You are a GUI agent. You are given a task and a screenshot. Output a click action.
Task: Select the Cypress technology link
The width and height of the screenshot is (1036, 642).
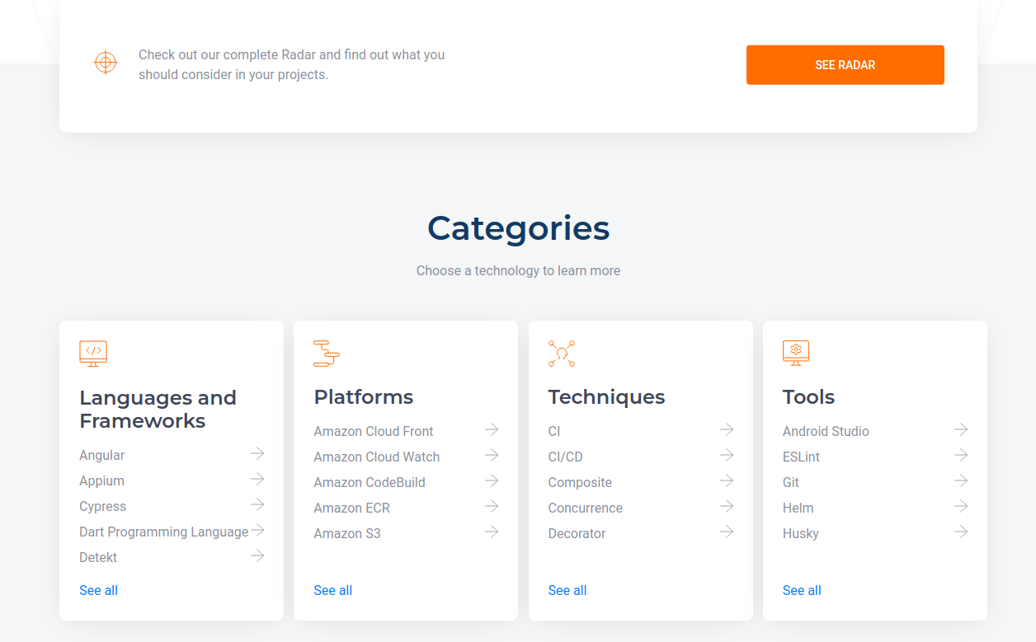103,506
